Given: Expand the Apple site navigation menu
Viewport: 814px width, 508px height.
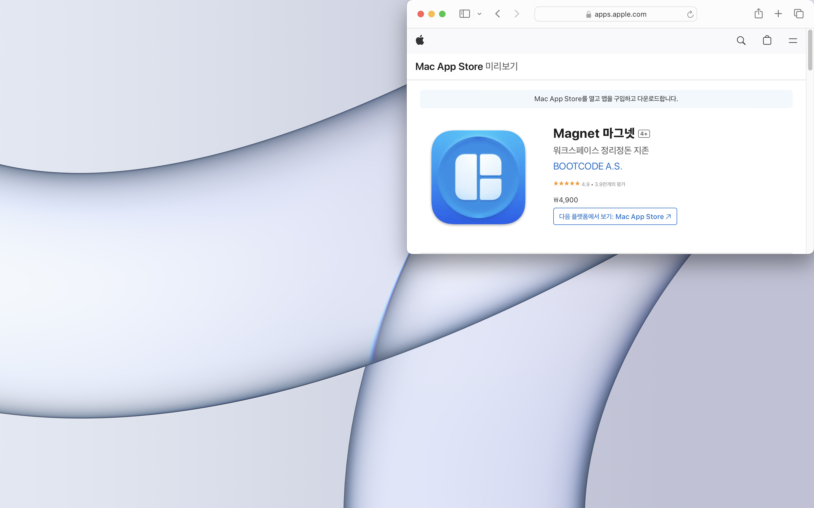Looking at the screenshot, I should (x=793, y=41).
